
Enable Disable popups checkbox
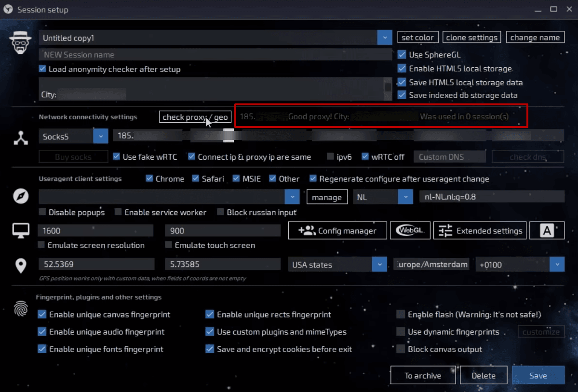coord(42,212)
